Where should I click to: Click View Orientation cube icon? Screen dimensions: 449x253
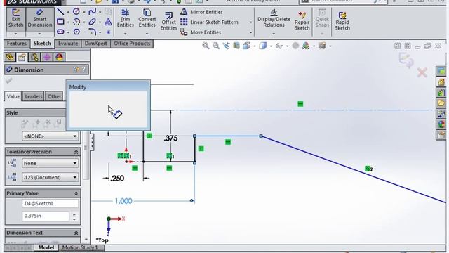point(246,46)
